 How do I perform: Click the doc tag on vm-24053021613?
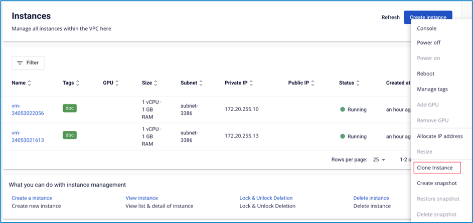click(70, 135)
